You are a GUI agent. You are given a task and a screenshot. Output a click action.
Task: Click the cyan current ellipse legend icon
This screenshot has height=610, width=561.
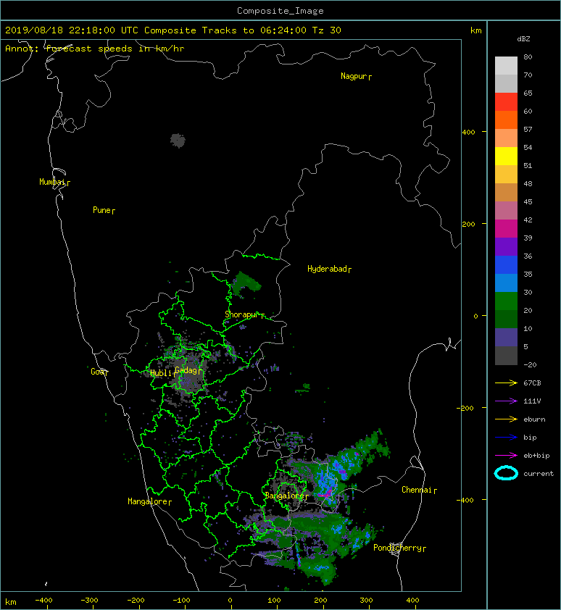506,473
